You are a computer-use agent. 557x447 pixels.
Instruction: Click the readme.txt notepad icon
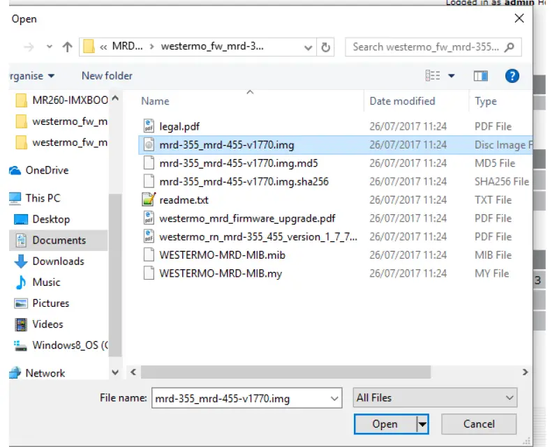(x=149, y=199)
